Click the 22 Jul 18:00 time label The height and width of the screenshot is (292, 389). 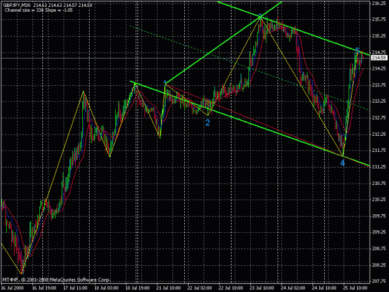tap(231, 288)
